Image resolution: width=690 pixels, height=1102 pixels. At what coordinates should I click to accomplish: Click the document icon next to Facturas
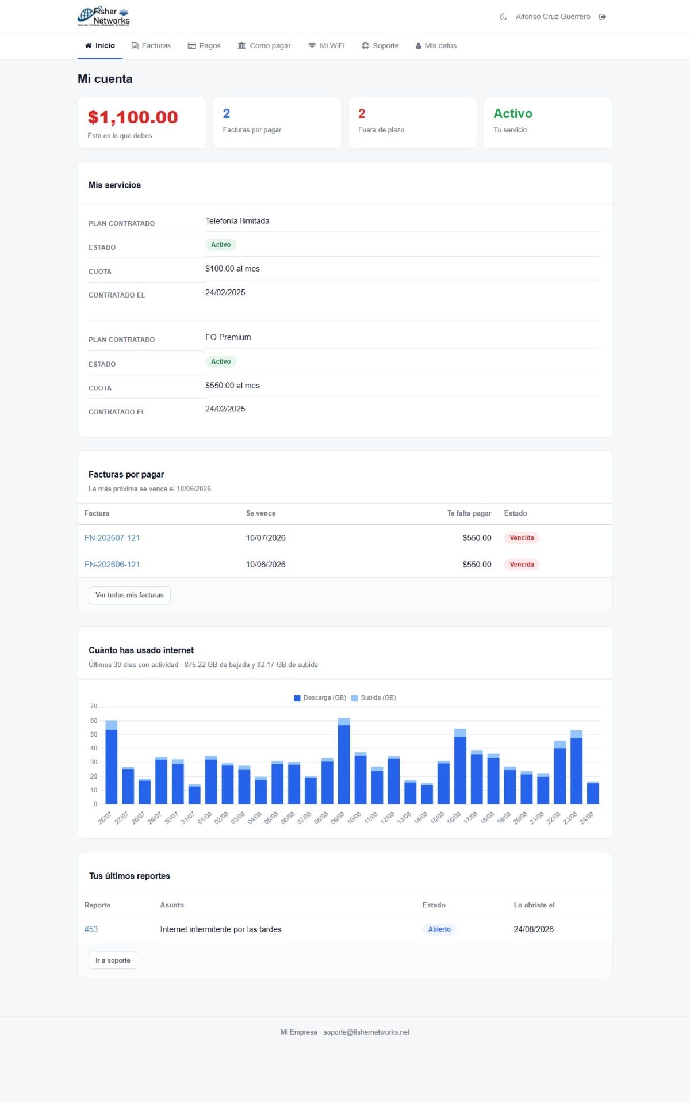coord(135,46)
